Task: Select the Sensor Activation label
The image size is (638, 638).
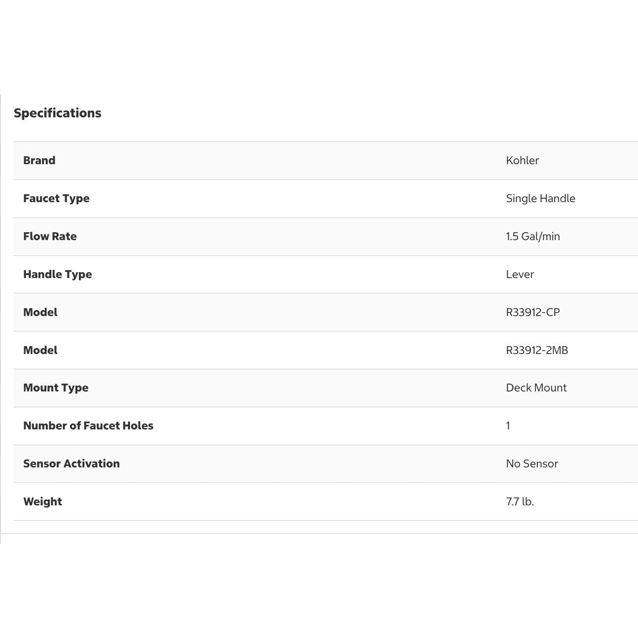Action: coord(71,463)
